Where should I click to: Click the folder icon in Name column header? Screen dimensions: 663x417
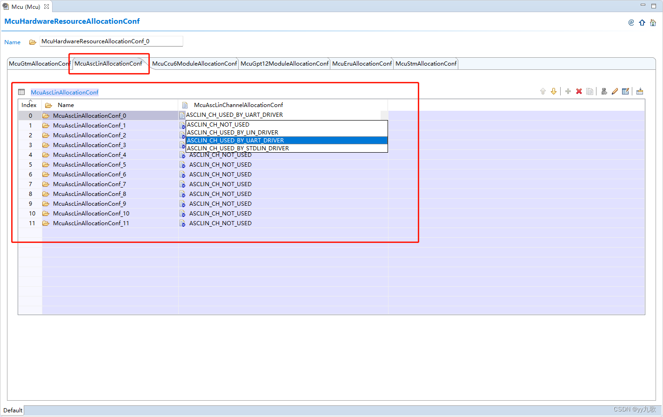pos(48,105)
